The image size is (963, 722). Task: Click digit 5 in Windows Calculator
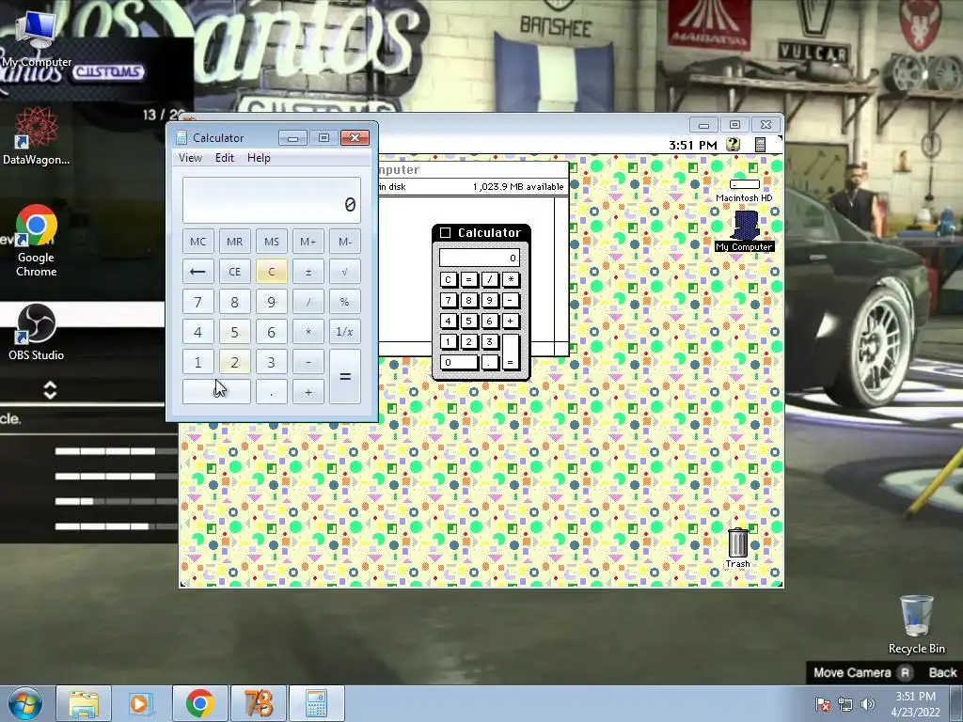[234, 332]
